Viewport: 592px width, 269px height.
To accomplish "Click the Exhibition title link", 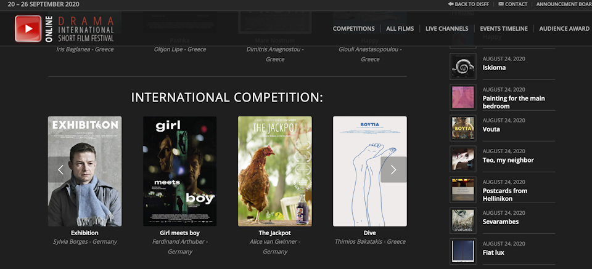I will [x=84, y=233].
